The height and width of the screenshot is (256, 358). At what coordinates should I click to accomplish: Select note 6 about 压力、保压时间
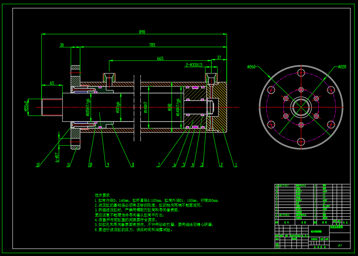coord(134,230)
